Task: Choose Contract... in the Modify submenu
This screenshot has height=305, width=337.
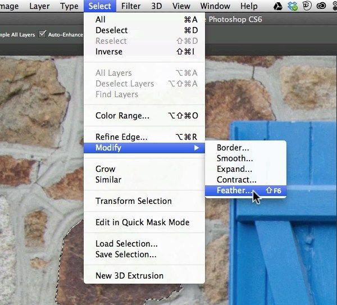Action: [x=236, y=180]
